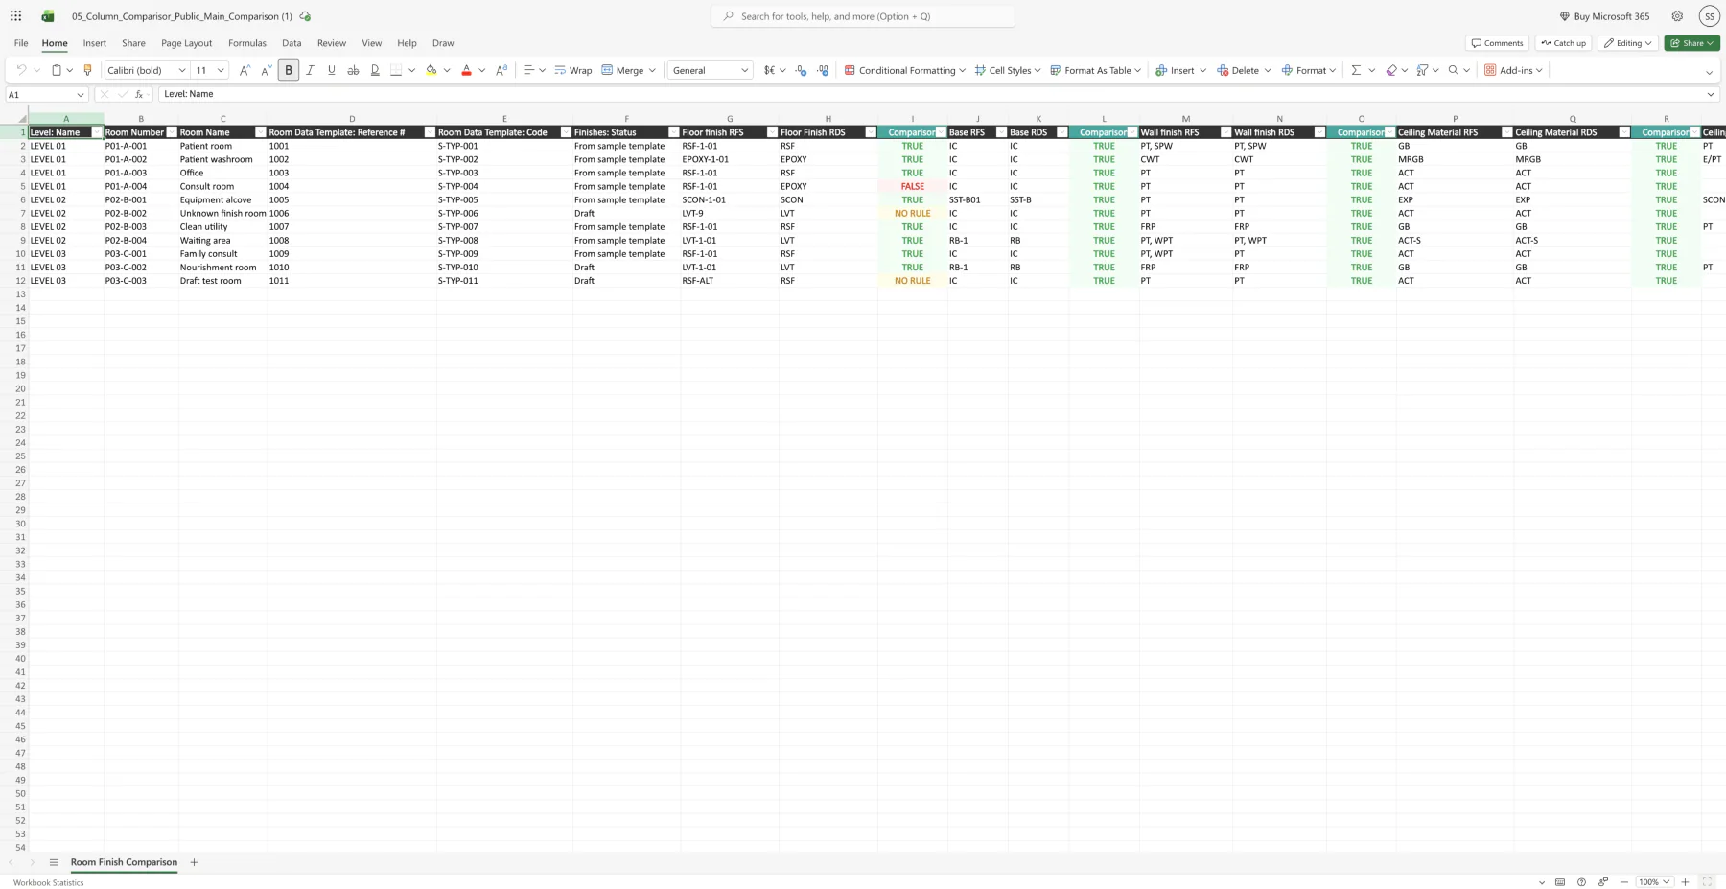
Task: Click the Share button
Action: [1691, 43]
